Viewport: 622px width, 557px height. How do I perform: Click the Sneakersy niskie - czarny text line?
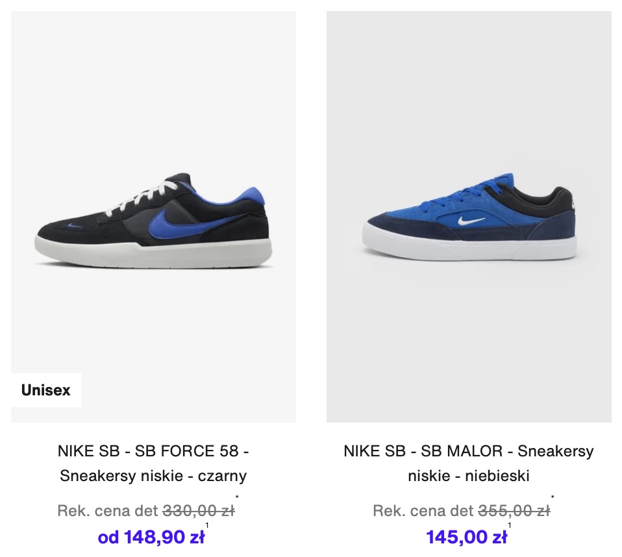coord(153,475)
